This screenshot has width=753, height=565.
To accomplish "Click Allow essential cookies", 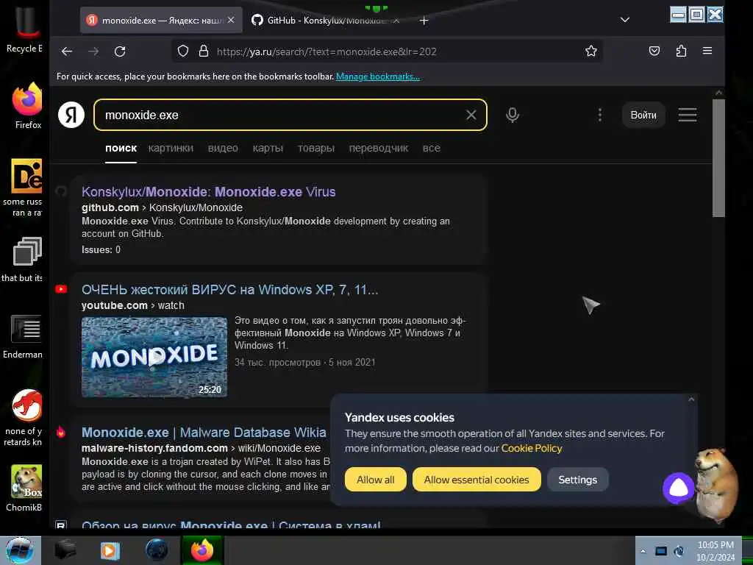I will pos(477,480).
